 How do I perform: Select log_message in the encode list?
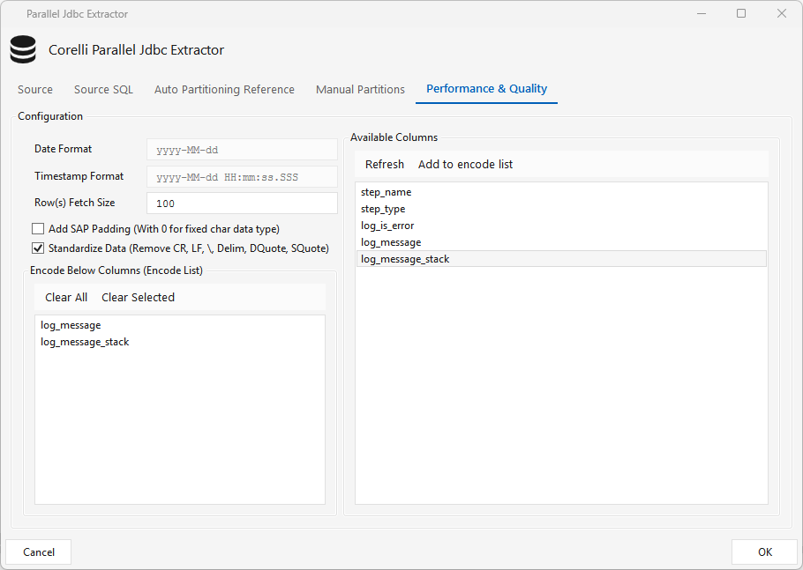point(179,325)
